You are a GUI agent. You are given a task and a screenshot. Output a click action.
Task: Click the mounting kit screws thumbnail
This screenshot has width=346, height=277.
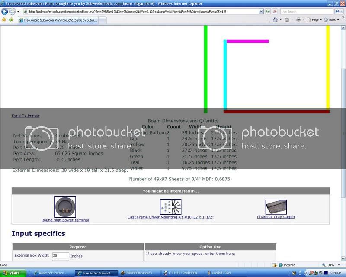(x=170, y=207)
